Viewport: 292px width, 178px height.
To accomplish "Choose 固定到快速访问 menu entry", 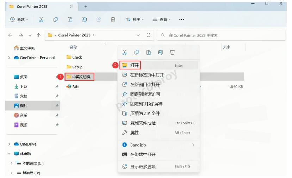I will (x=159, y=94).
